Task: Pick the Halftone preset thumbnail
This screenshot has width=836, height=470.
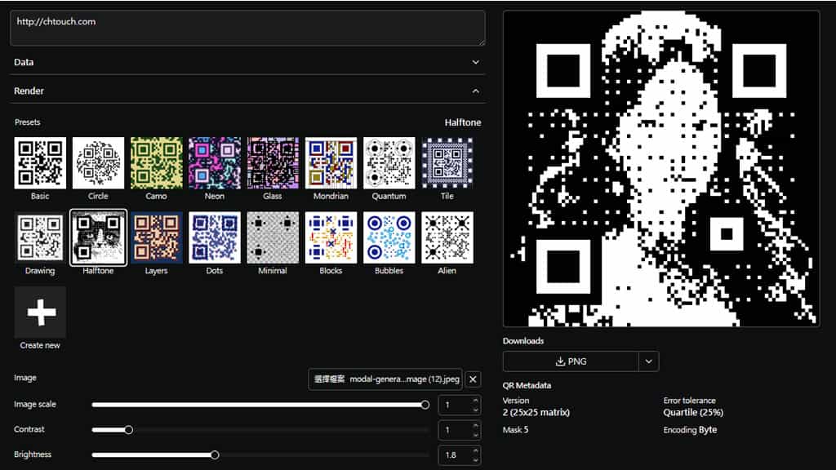Action: coord(98,237)
